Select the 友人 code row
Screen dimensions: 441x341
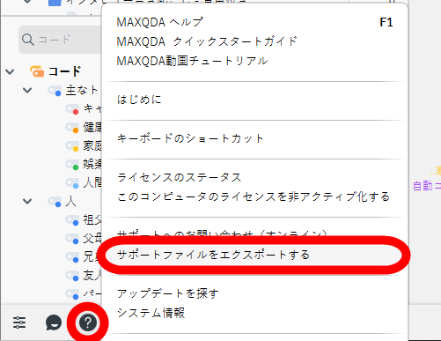point(92,276)
